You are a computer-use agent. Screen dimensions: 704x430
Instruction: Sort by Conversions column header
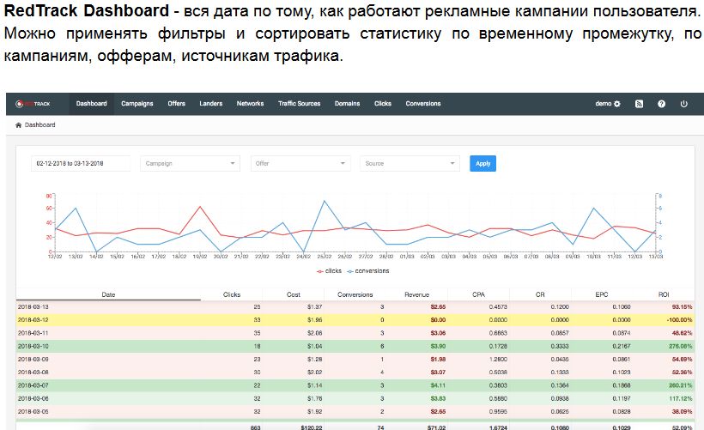point(355,294)
